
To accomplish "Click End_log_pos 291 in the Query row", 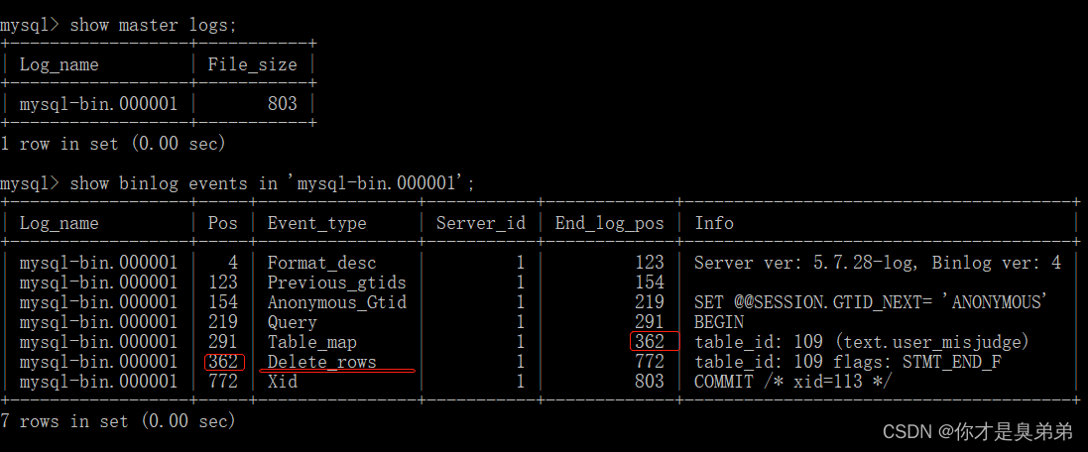I will [x=650, y=322].
